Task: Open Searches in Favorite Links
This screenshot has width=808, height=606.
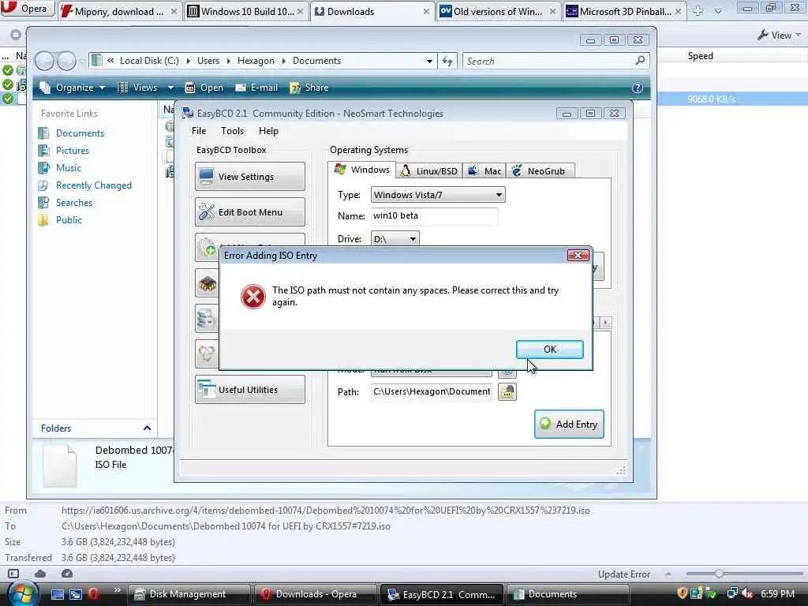Action: click(x=74, y=203)
